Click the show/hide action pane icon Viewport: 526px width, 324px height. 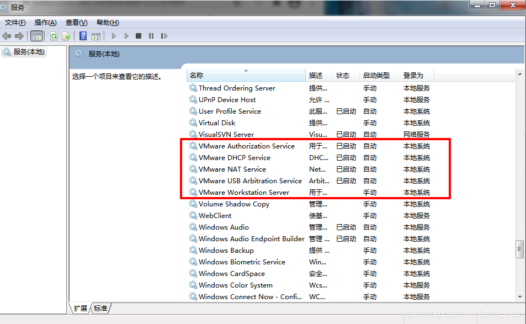tap(96, 36)
